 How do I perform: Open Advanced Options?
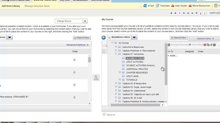tap(77, 45)
